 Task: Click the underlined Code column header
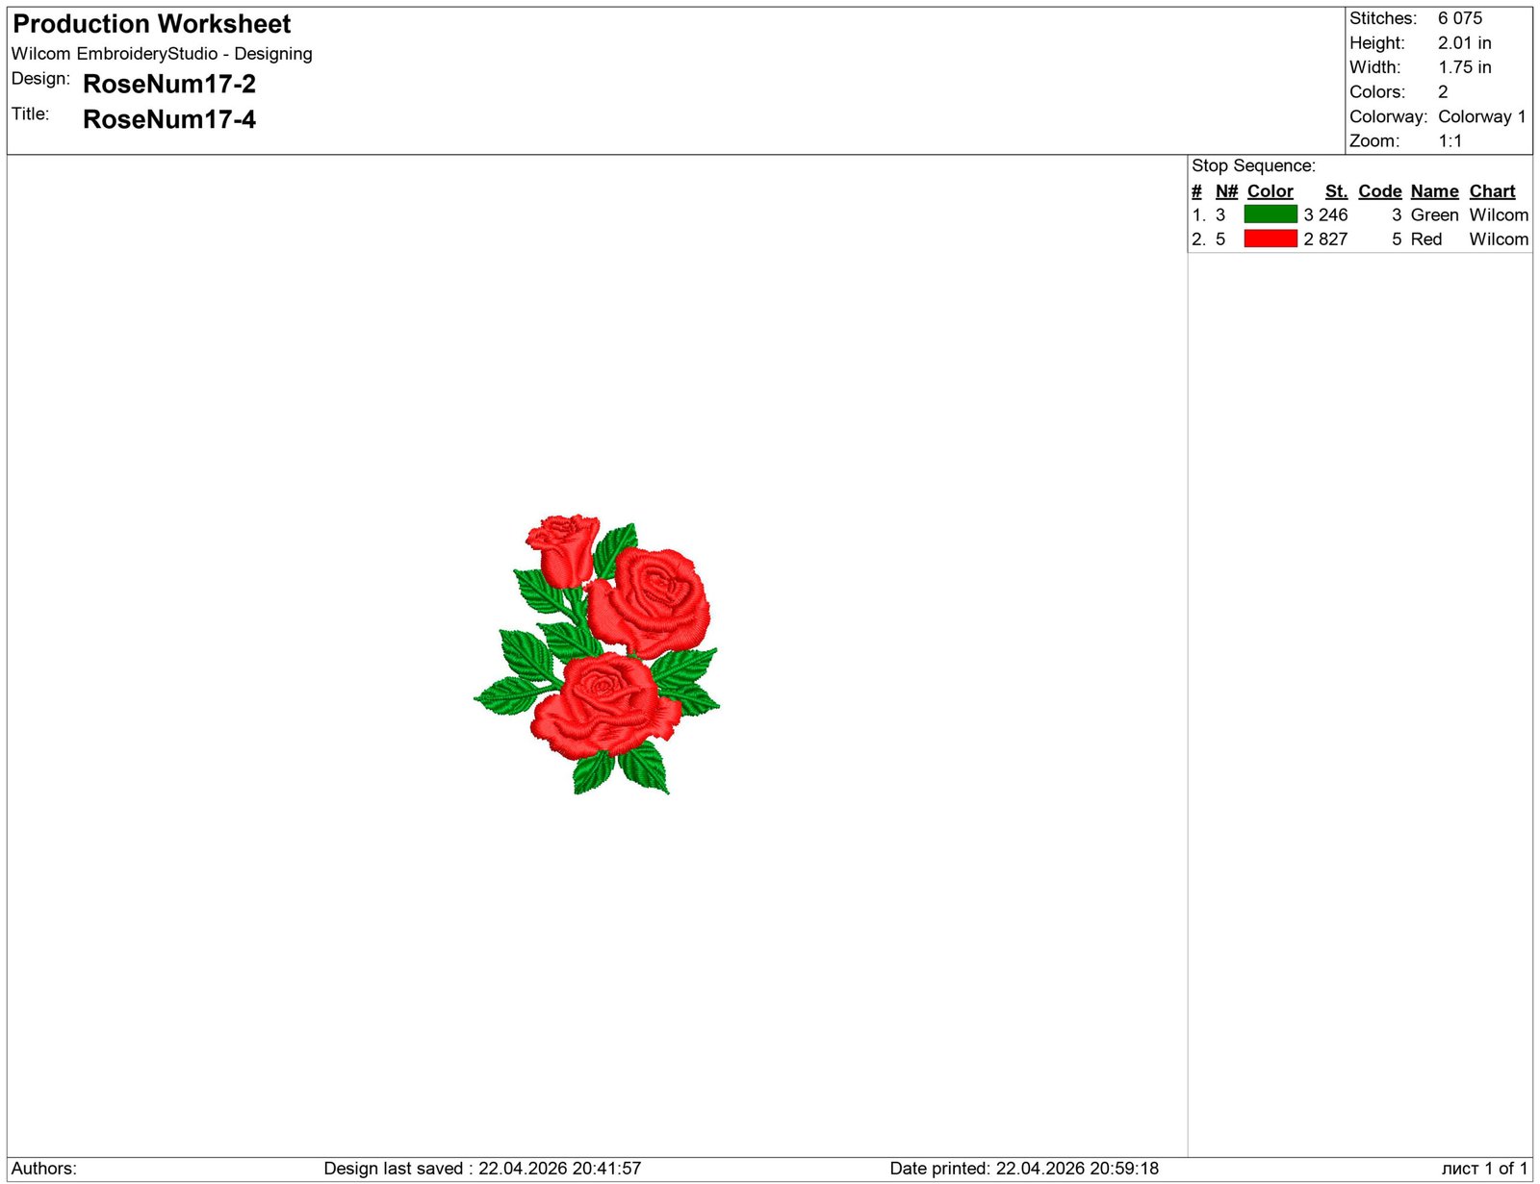point(1379,191)
